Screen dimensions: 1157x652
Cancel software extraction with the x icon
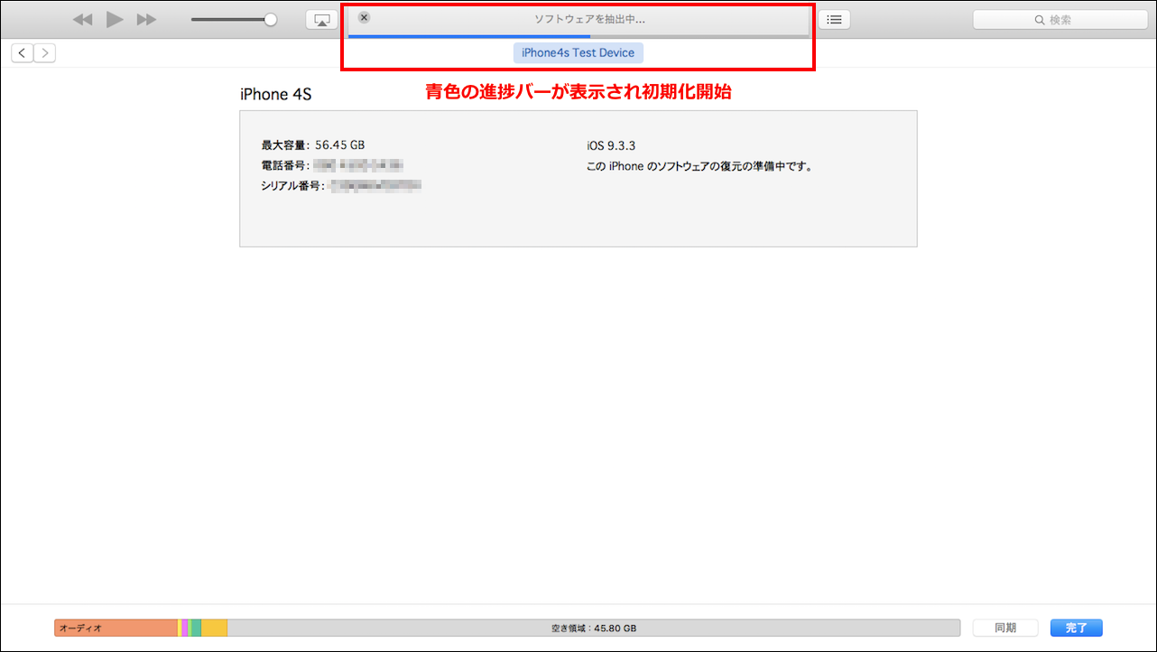(364, 17)
